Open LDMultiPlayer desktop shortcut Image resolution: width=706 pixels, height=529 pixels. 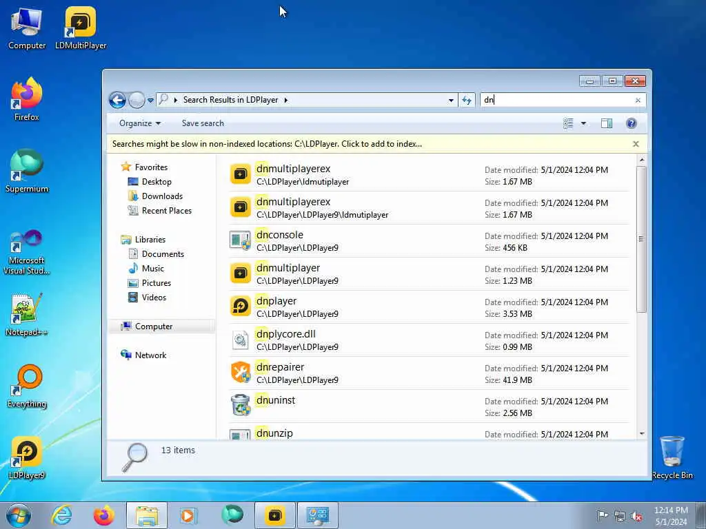point(81,28)
